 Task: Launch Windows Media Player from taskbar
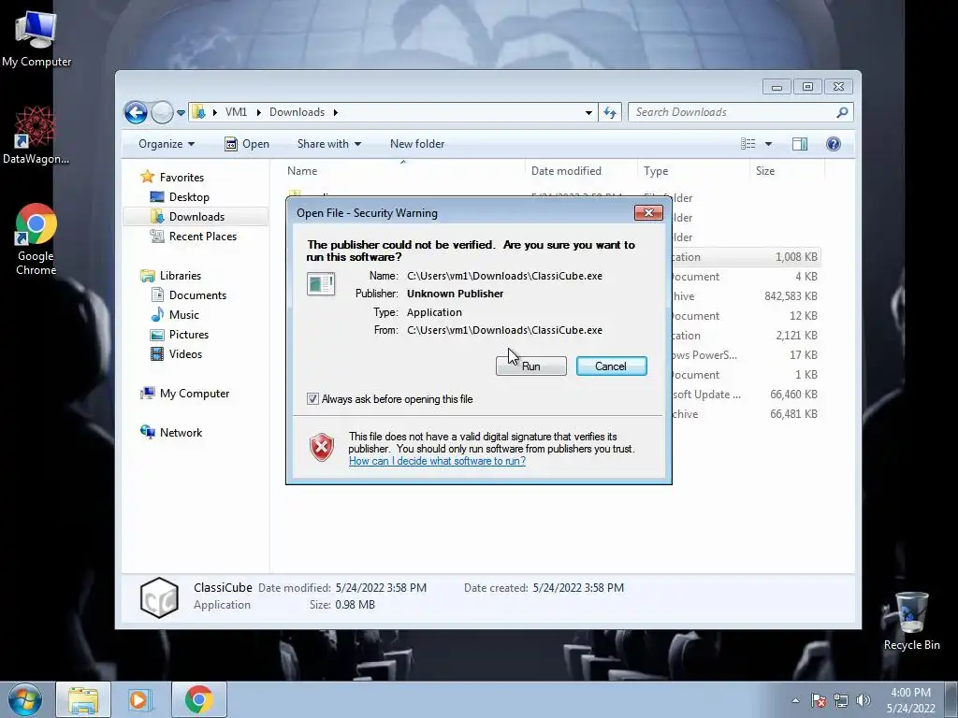140,699
